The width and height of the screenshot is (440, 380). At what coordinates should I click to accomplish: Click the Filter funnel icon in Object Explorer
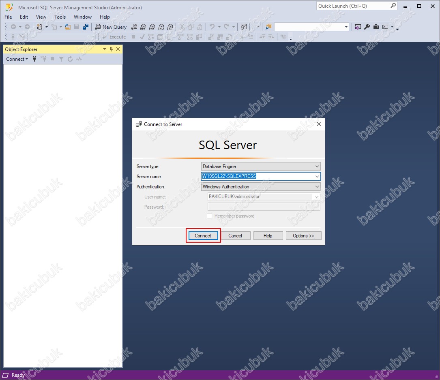[61, 59]
